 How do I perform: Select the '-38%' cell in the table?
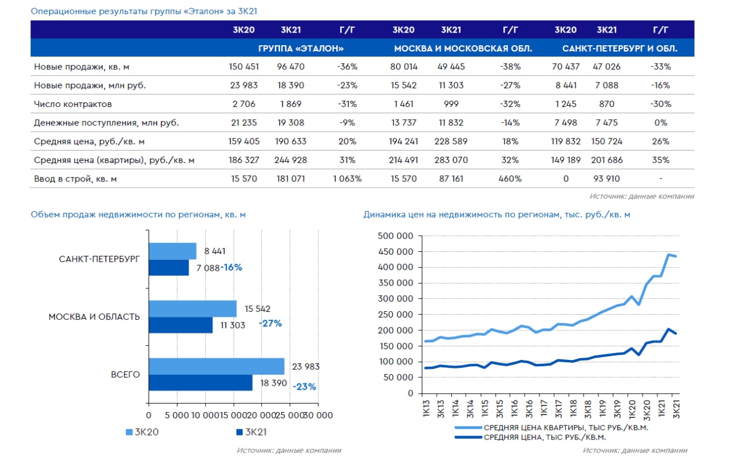tap(510, 67)
